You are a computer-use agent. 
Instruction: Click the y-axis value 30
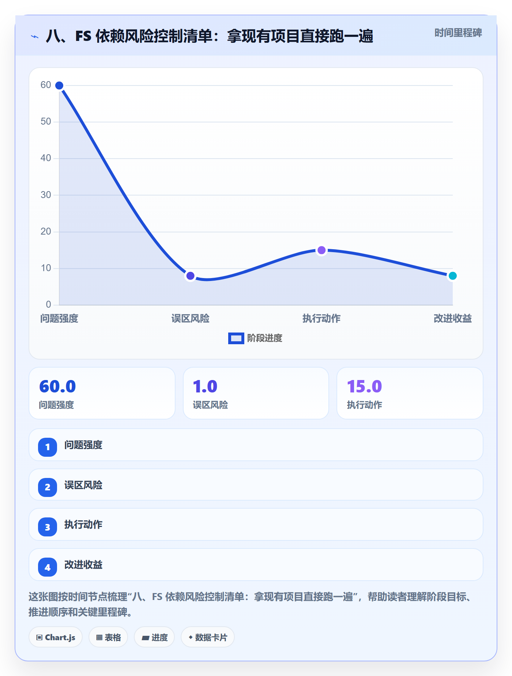[x=46, y=195]
